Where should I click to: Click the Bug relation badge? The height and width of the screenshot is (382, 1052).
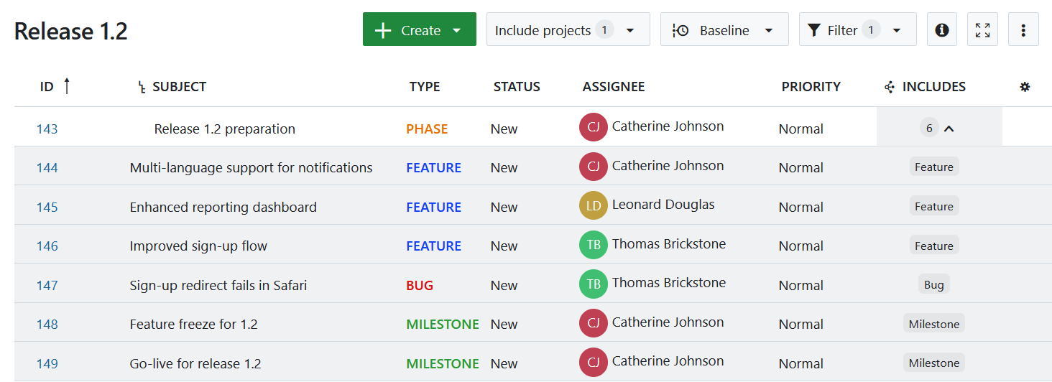(933, 285)
